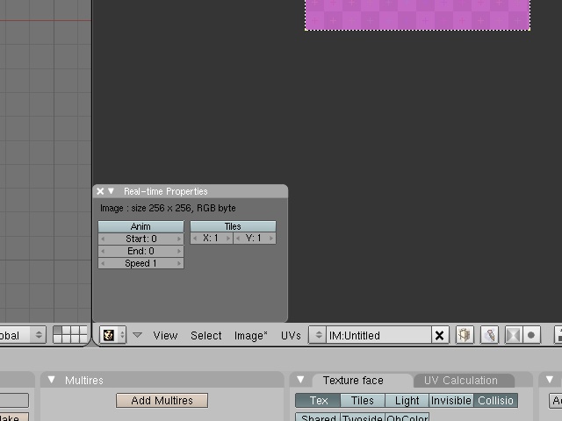Toggle the Tiles button in Real-time Properties

[233, 226]
